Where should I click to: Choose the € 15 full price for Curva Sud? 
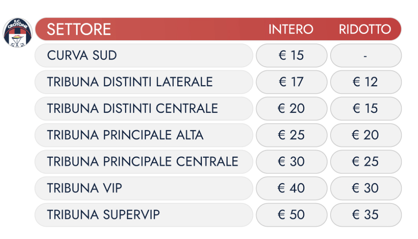coord(291,56)
